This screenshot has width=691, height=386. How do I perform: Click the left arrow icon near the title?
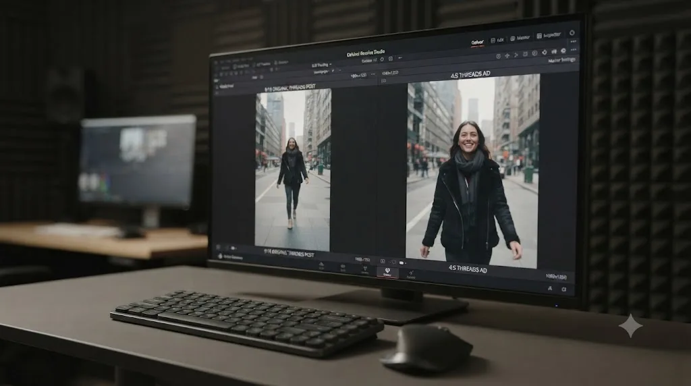pos(399,58)
